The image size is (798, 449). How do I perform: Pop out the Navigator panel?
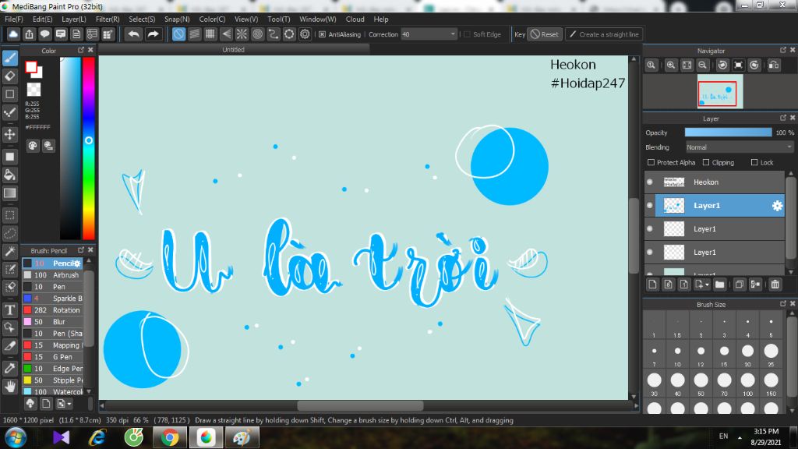pos(782,50)
